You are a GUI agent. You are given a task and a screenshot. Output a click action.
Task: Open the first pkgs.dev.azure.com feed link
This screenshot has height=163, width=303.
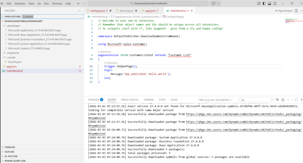244,114
